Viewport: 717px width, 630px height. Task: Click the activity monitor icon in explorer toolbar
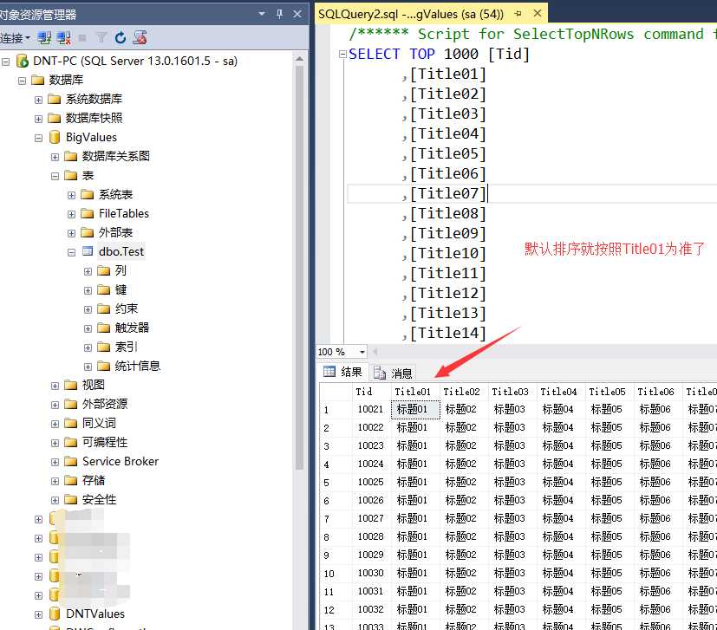(140, 38)
